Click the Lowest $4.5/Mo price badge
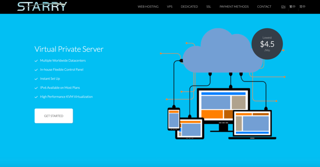This screenshot has height=167, width=320. tap(267, 44)
